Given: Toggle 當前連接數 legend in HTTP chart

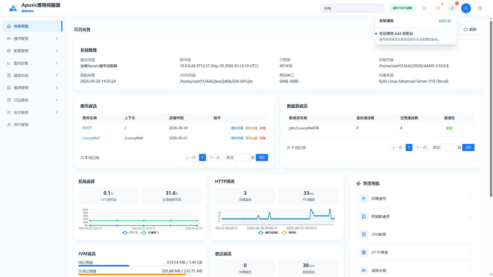Looking at the screenshot, I should pyautogui.click(x=268, y=233).
